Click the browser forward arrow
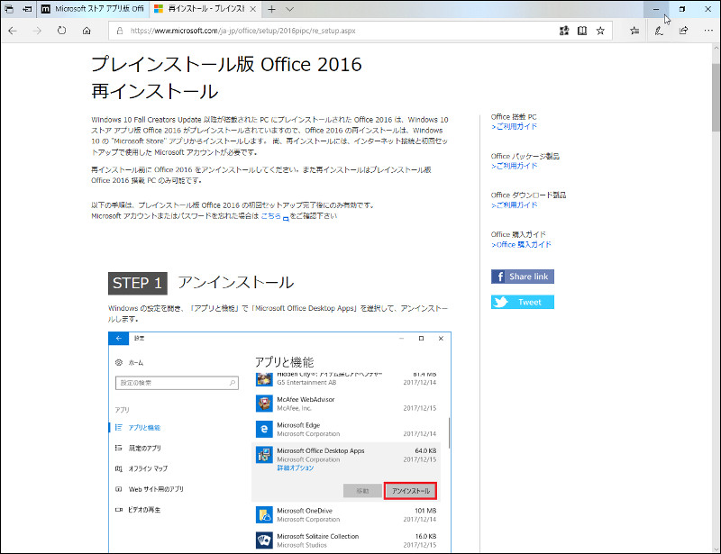 tap(37, 31)
